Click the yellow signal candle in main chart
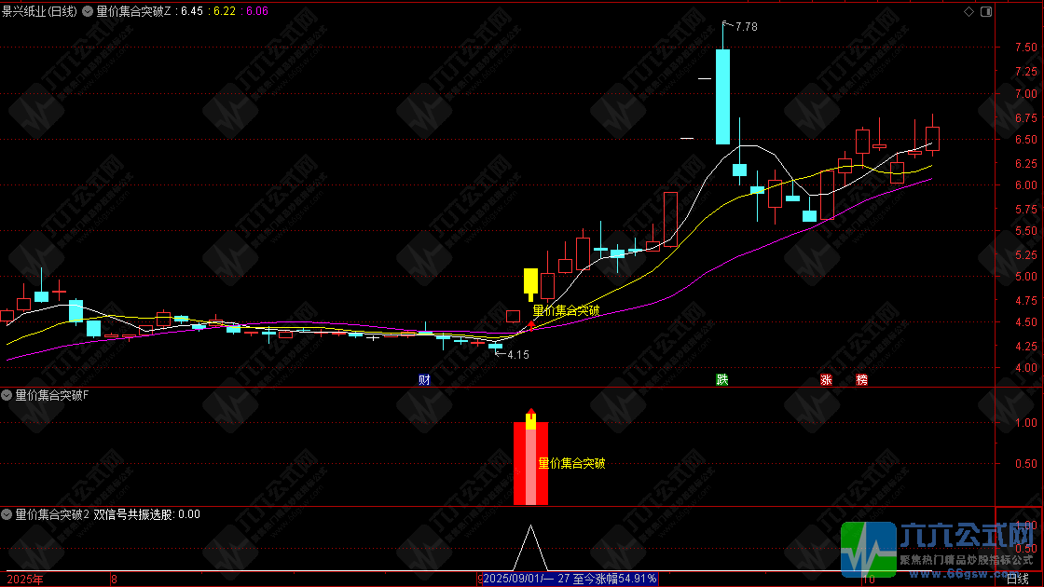The height and width of the screenshot is (587, 1044). coord(530,283)
